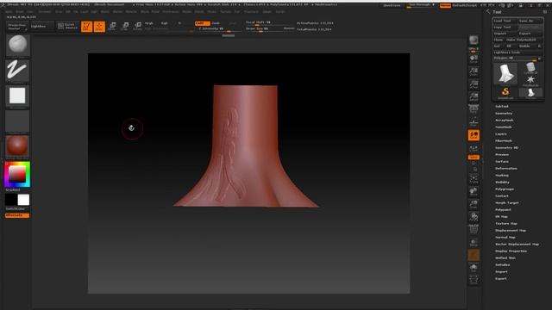
Task: Expand the Polygroups subpalette
Action: coord(505,189)
